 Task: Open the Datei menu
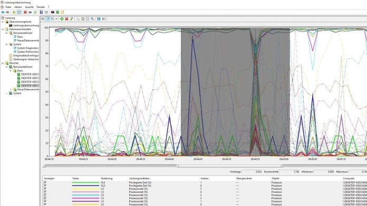8,7
